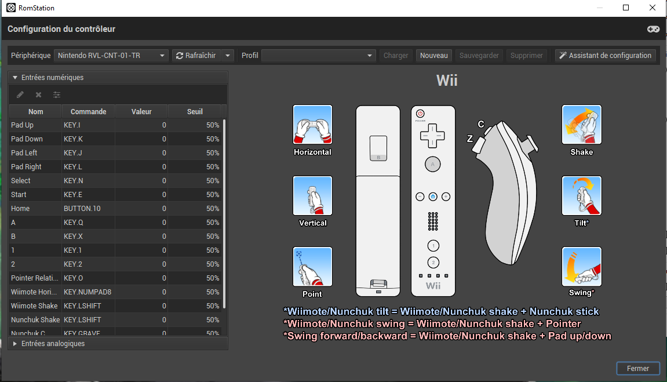Expand the Entrées analogiques section
The image size is (667, 382).
pyautogui.click(x=118, y=343)
